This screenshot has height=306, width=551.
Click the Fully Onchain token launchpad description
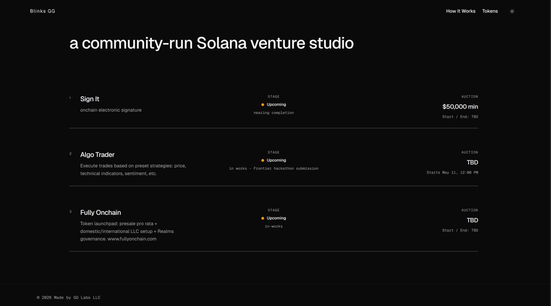click(127, 231)
